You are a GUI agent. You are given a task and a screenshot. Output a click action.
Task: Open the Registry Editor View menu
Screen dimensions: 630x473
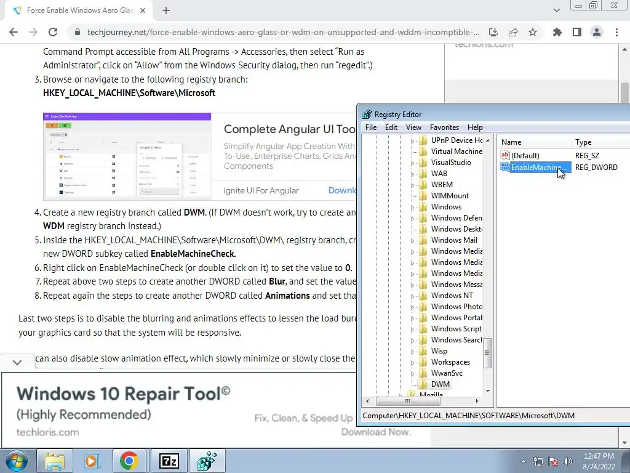click(x=413, y=127)
